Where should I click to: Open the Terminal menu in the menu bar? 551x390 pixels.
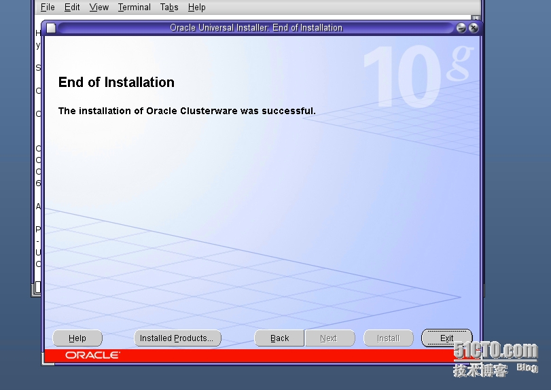[135, 7]
